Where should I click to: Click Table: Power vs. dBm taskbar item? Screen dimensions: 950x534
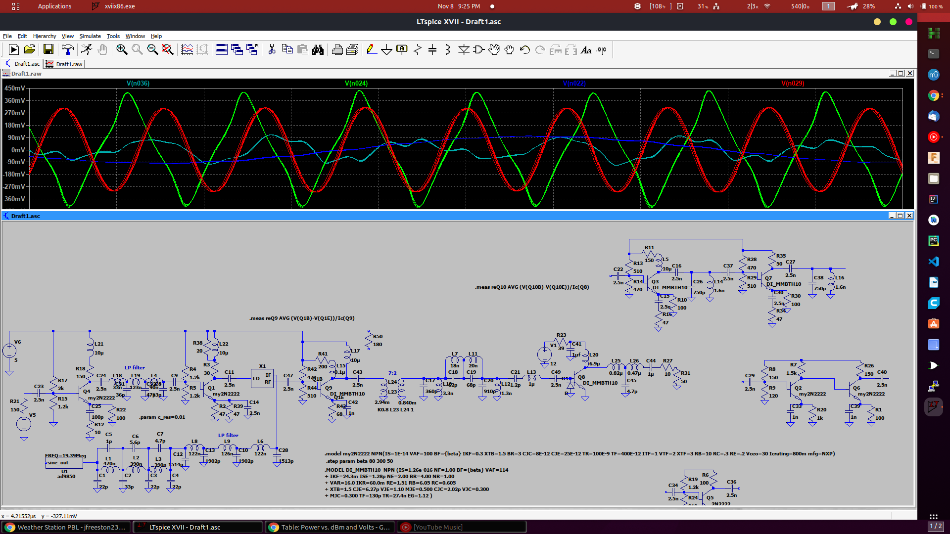pyautogui.click(x=330, y=527)
